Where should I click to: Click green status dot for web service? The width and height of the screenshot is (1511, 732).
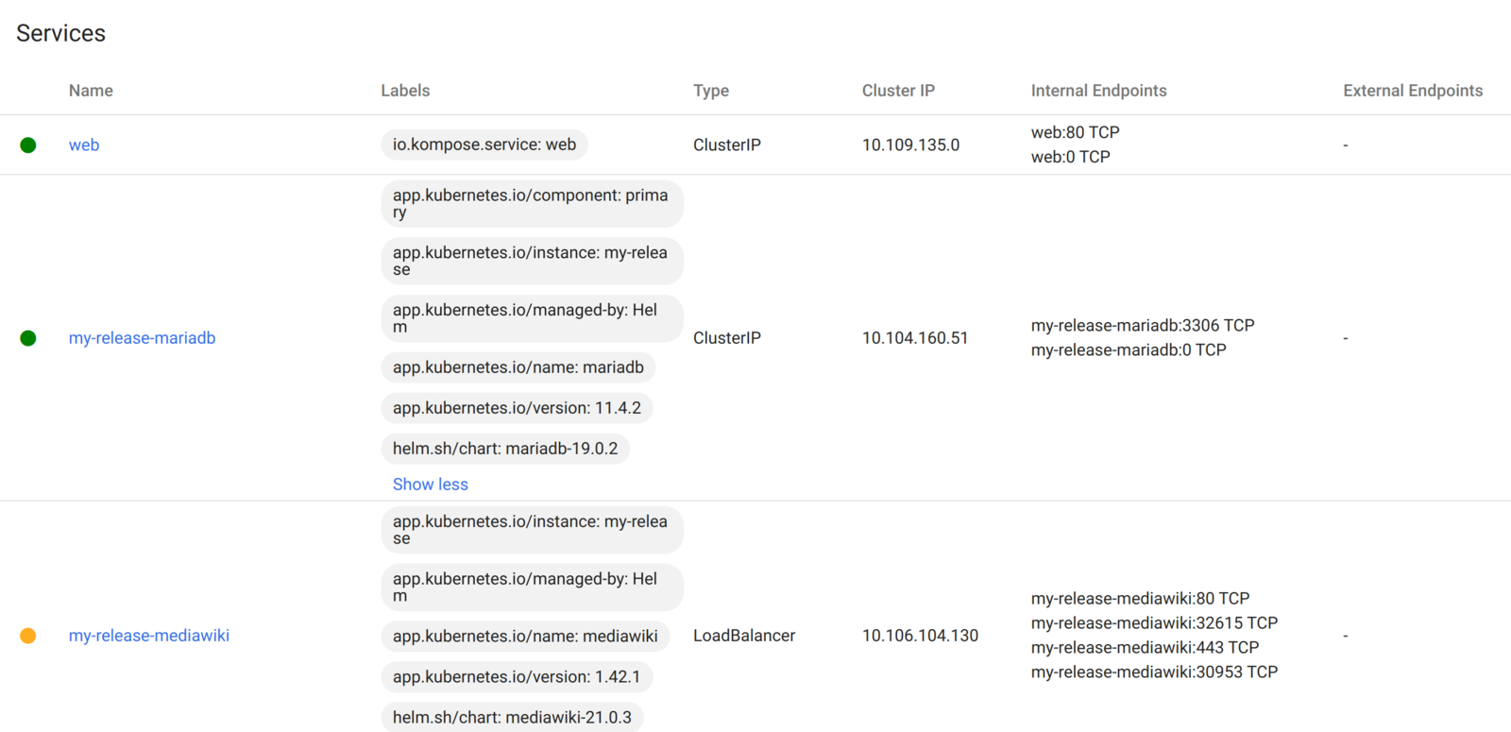[28, 145]
